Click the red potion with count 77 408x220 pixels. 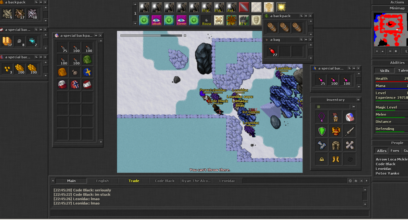coord(272,51)
